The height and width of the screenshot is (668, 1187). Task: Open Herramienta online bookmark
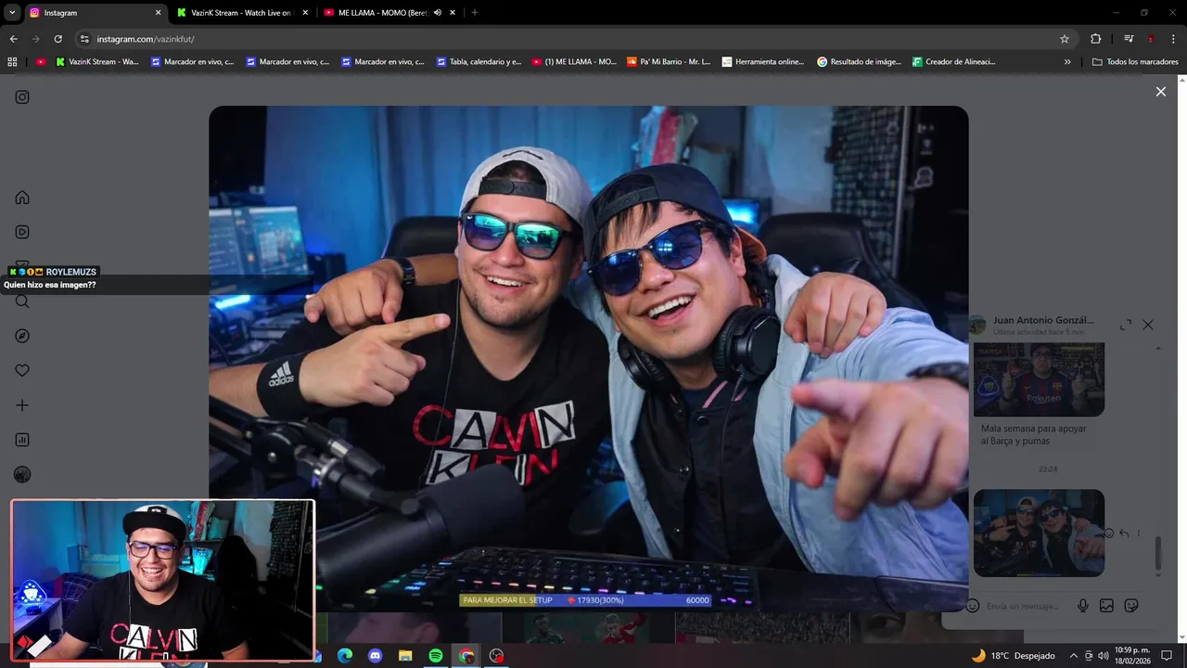click(763, 62)
